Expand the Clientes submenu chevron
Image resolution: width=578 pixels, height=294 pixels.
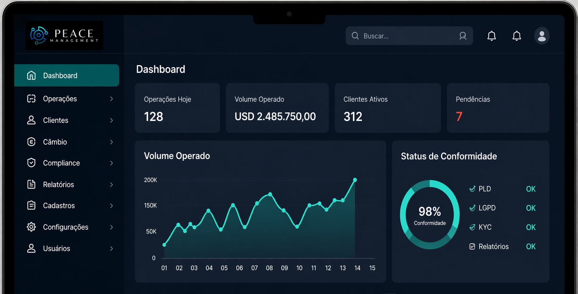[x=112, y=121]
